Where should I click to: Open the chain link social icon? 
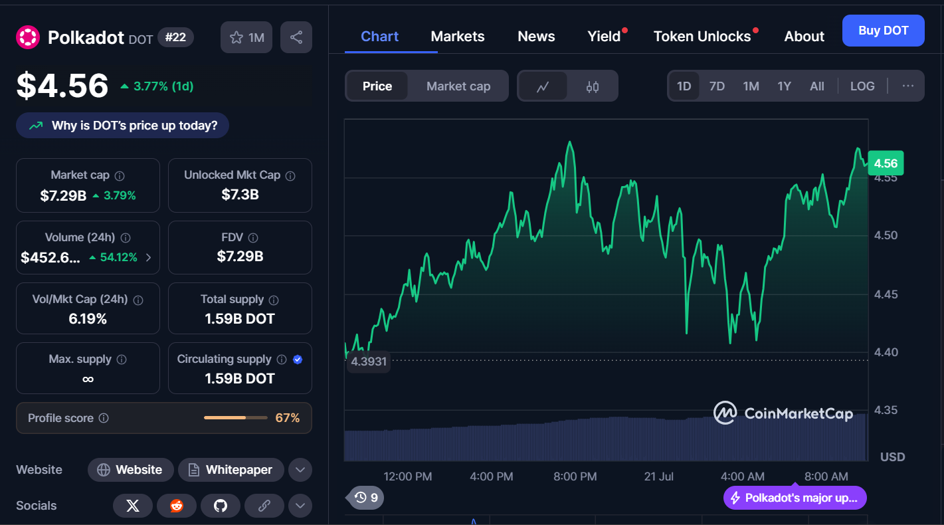pos(264,506)
